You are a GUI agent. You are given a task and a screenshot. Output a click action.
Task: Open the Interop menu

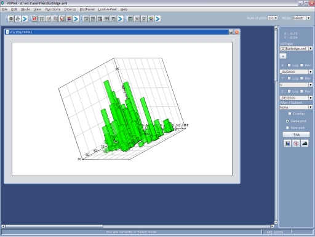[x=70, y=9]
